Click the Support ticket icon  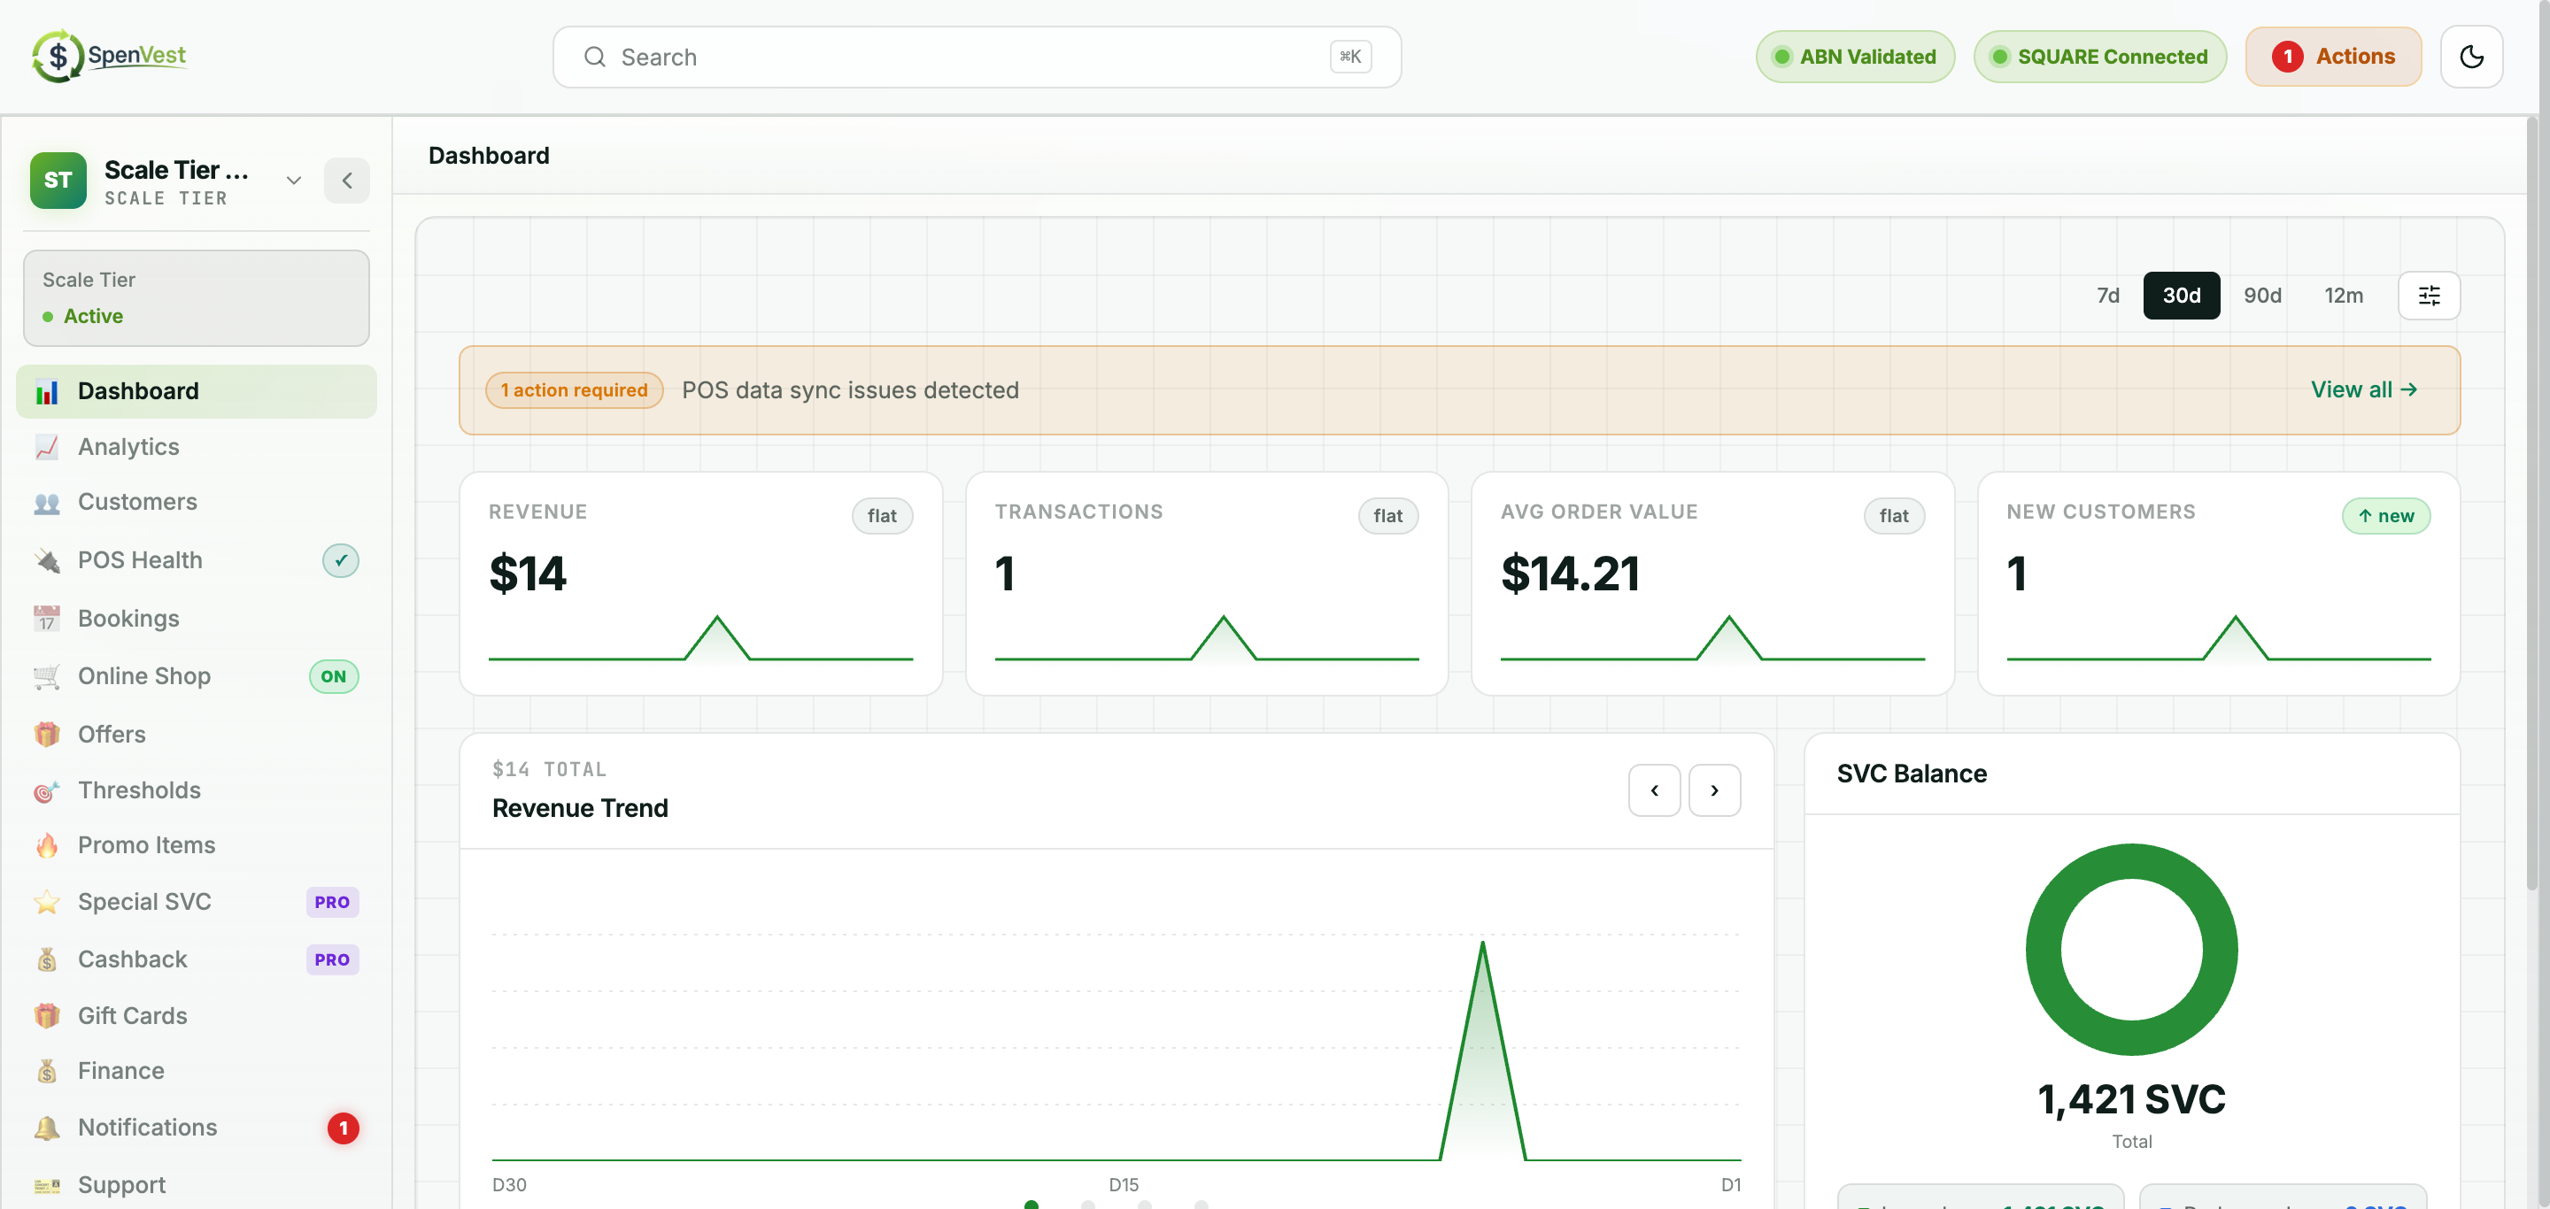point(47,1185)
